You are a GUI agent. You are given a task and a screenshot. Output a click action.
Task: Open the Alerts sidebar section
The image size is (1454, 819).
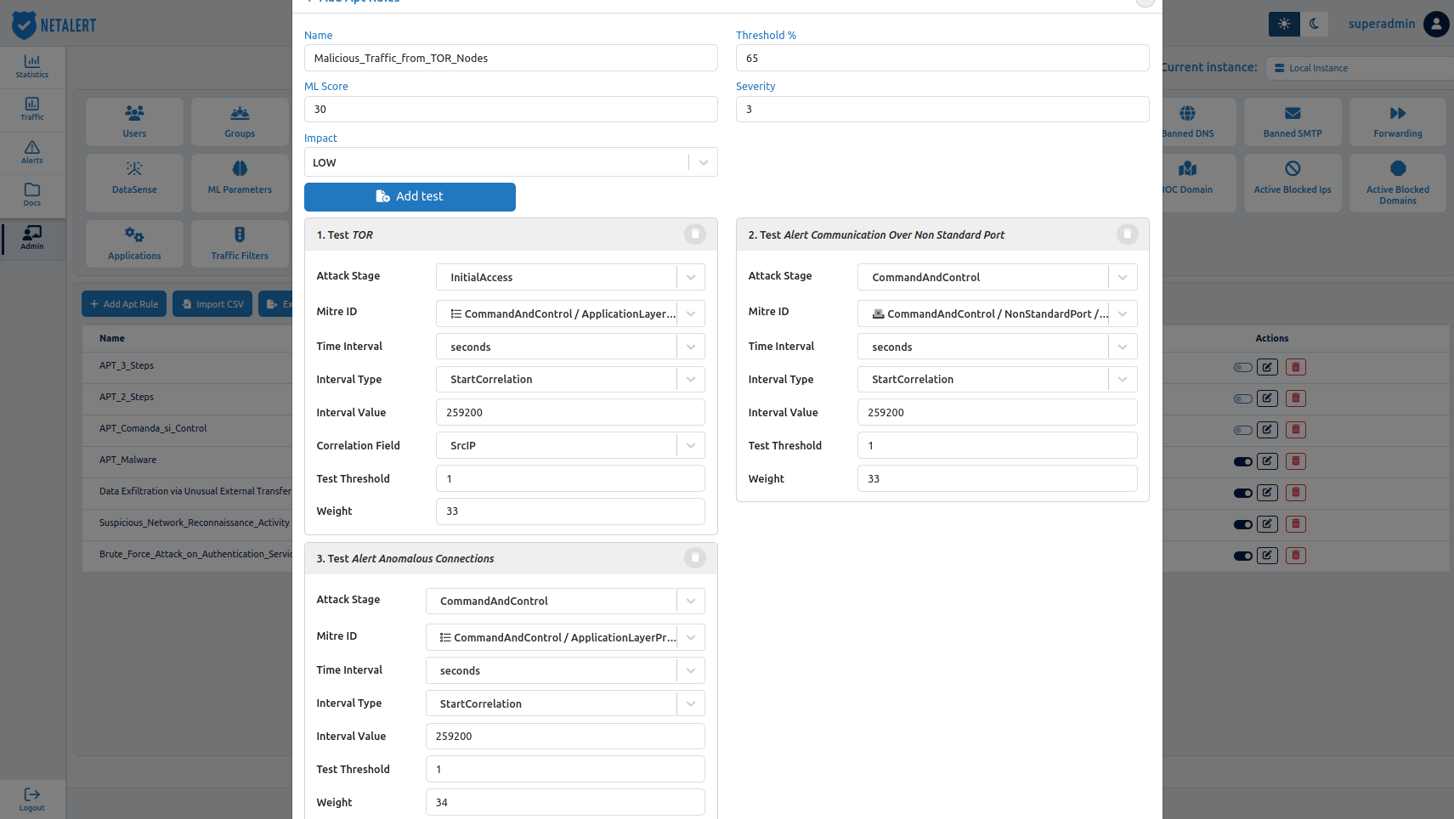coord(32,153)
